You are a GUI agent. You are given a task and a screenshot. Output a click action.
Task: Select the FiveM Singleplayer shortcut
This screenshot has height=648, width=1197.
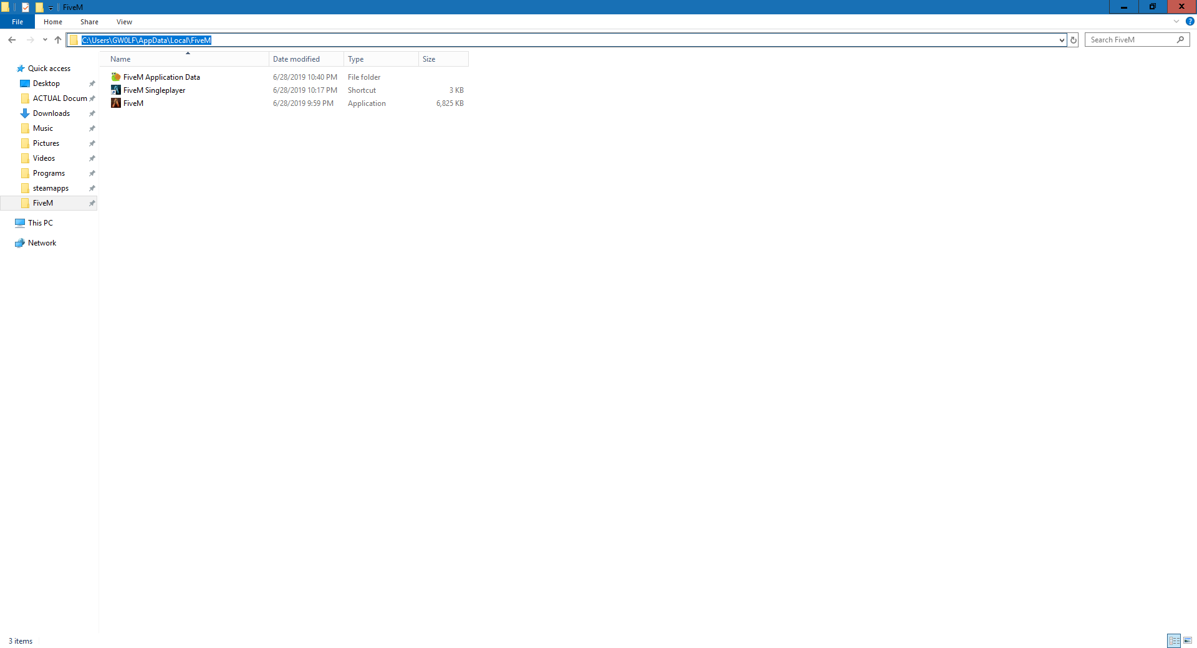pos(154,90)
